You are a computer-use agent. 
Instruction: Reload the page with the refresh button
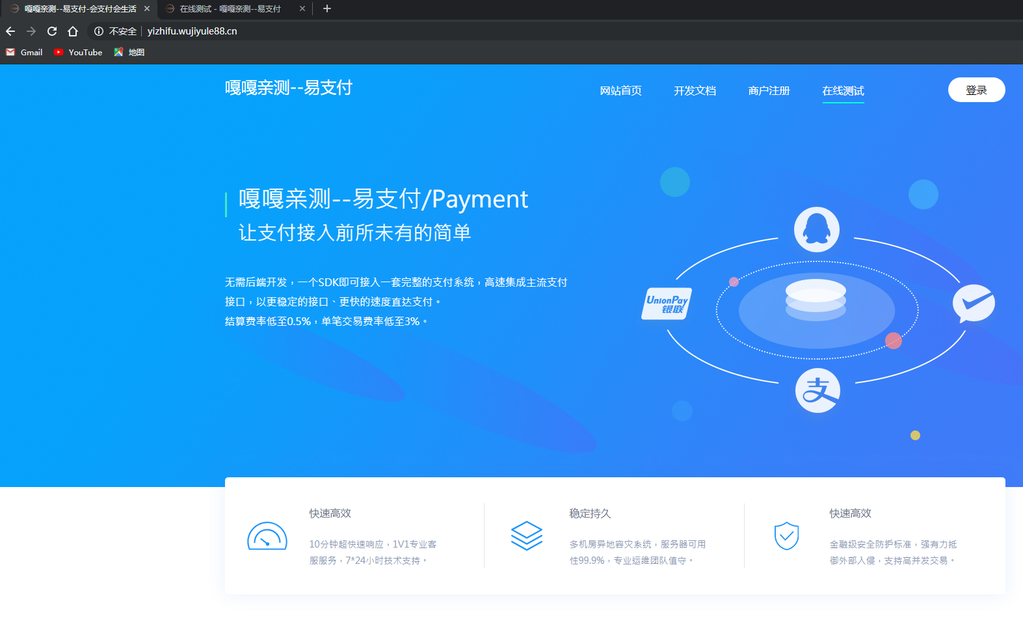52,31
